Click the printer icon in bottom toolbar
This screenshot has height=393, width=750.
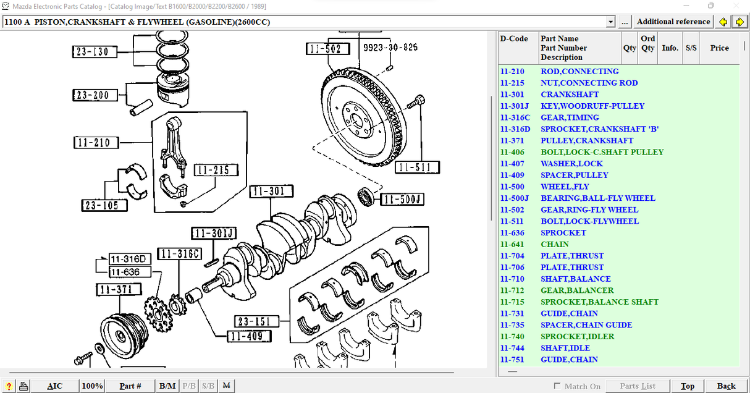click(x=23, y=386)
